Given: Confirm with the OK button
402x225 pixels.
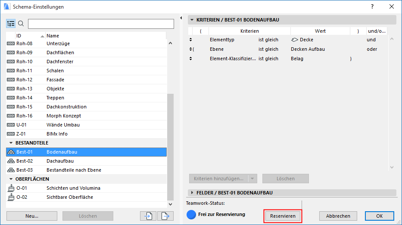Looking at the screenshot, I should click(380, 216).
